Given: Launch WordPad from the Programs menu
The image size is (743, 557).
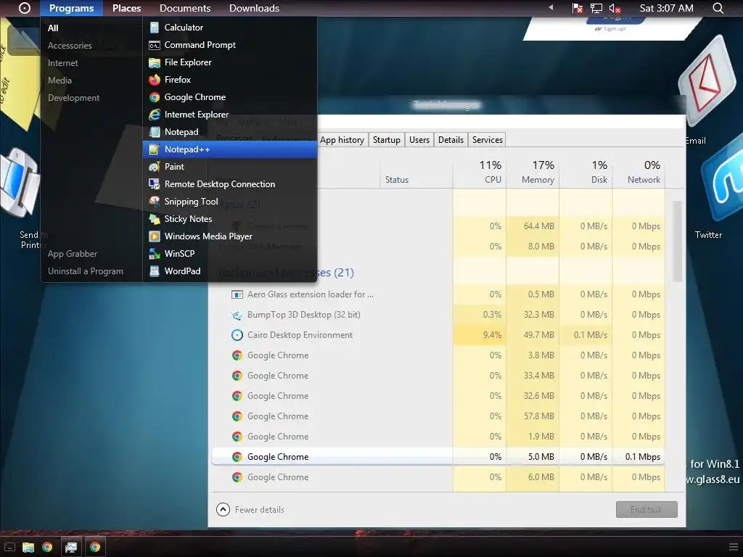Looking at the screenshot, I should click(x=229, y=271).
